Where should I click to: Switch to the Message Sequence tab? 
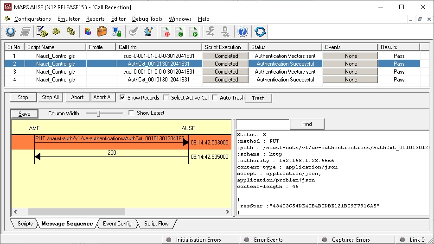(x=67, y=224)
